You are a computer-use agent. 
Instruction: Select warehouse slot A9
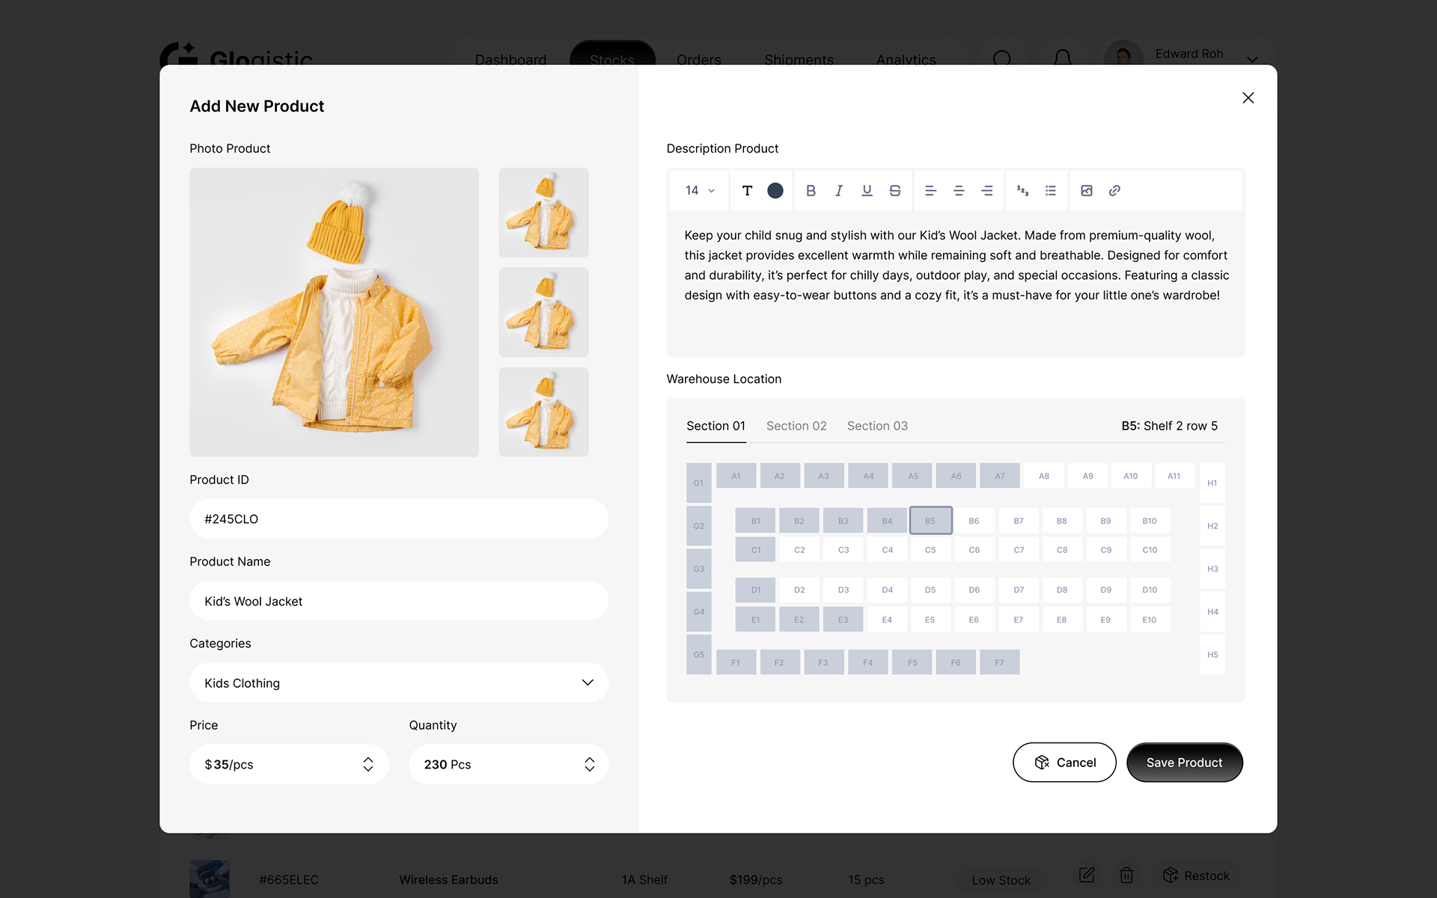[1087, 476]
